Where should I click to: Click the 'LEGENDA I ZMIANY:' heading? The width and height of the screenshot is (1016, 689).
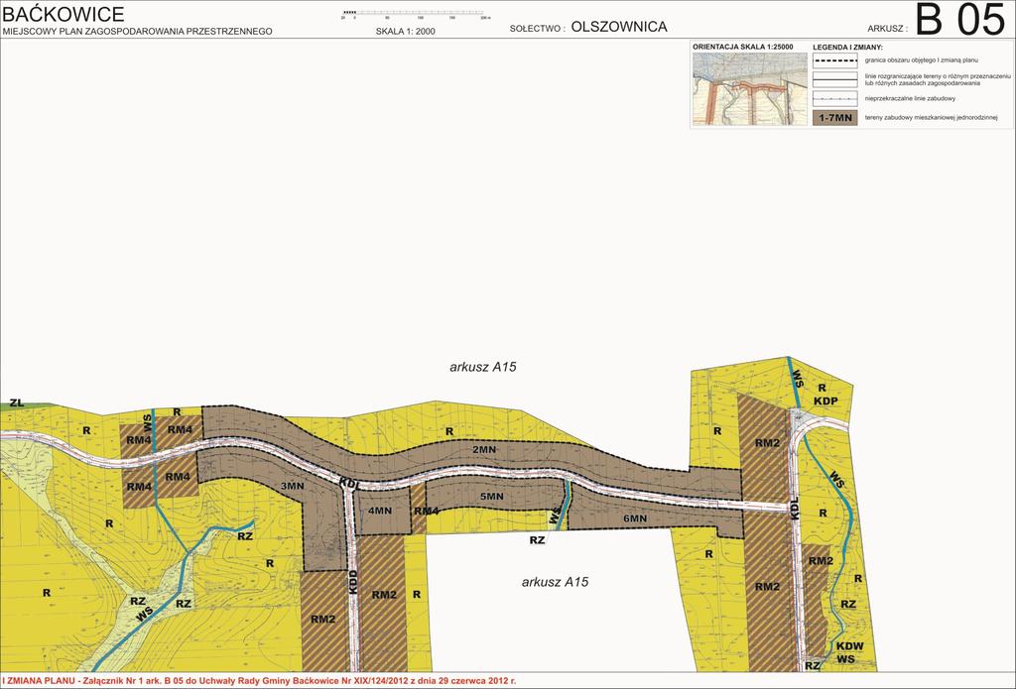tap(848, 48)
